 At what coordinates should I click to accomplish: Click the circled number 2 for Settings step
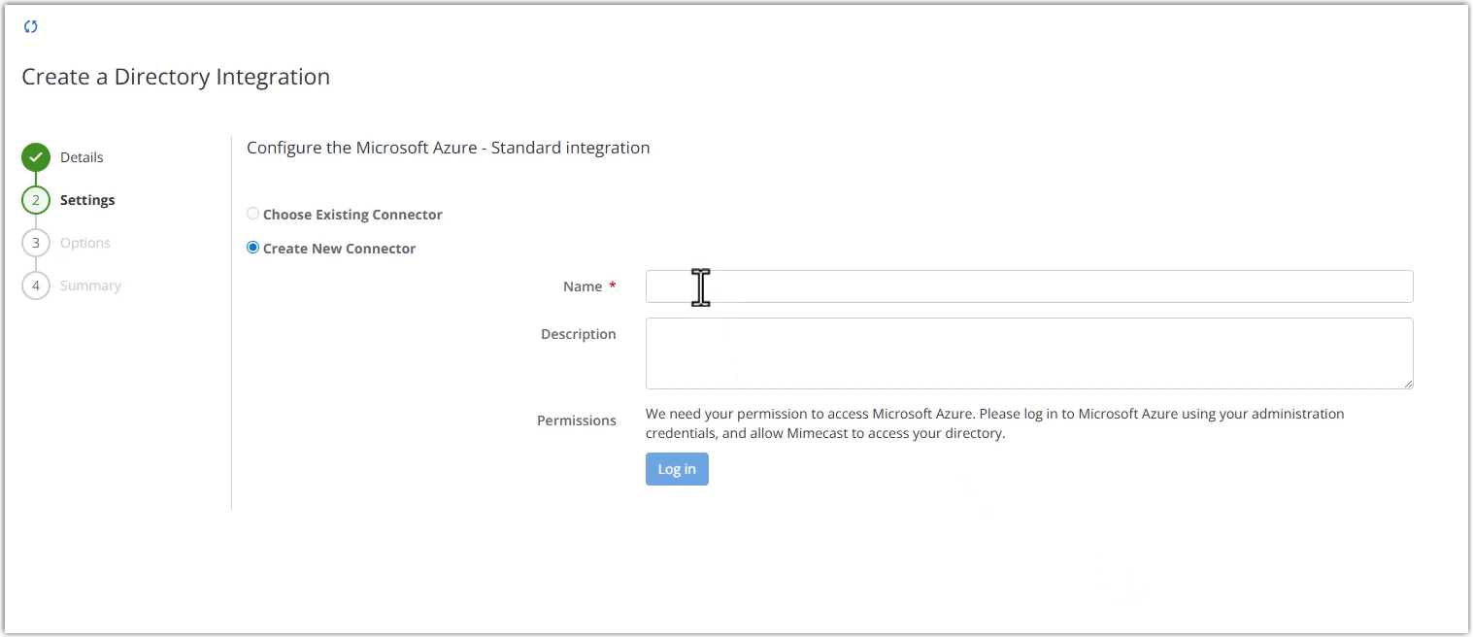tap(36, 199)
